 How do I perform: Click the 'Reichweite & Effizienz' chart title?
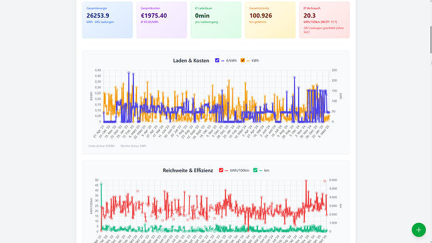188,170
